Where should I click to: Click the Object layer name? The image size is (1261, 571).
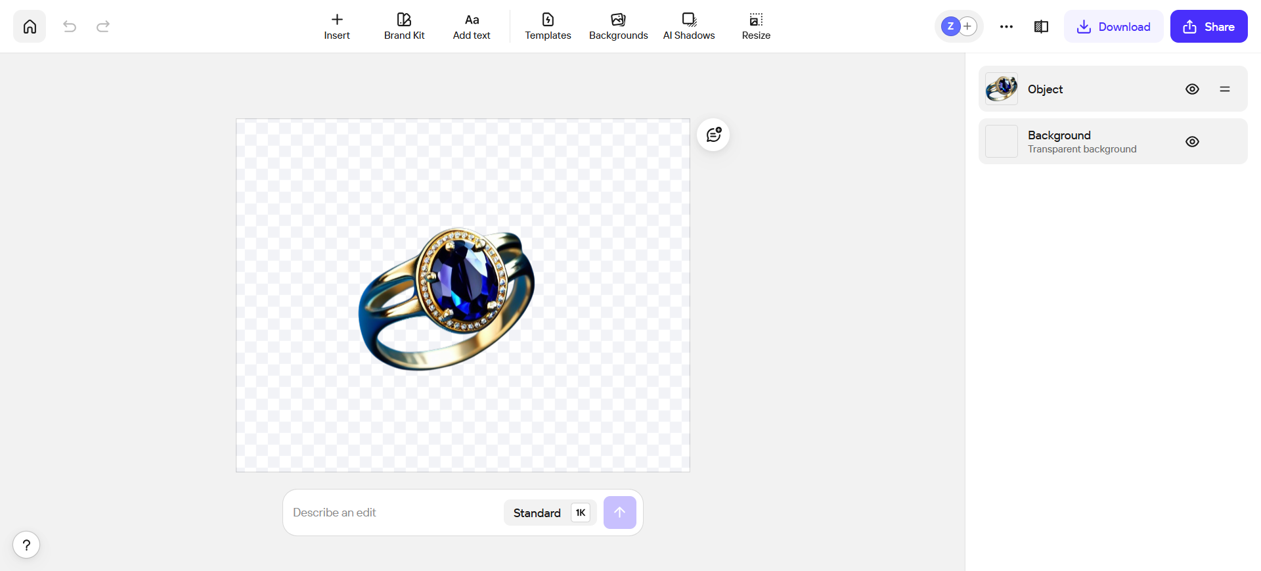1045,89
